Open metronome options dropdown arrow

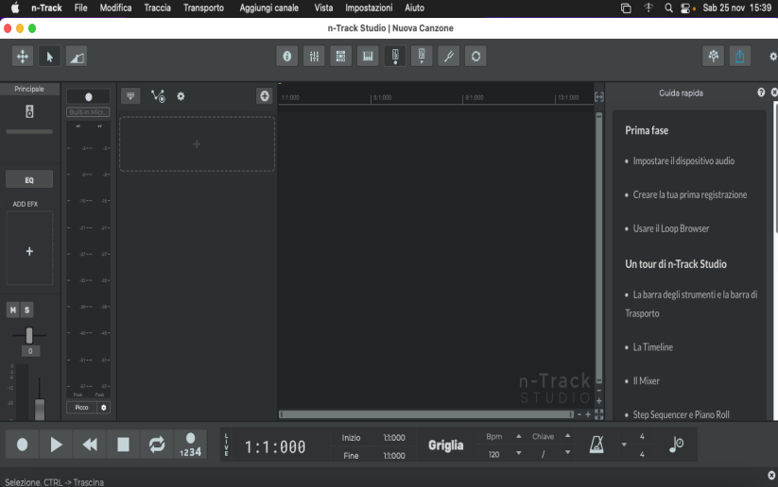click(x=624, y=445)
